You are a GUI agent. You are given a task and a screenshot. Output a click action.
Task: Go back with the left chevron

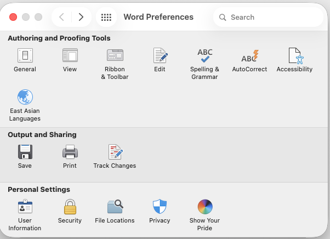61,17
